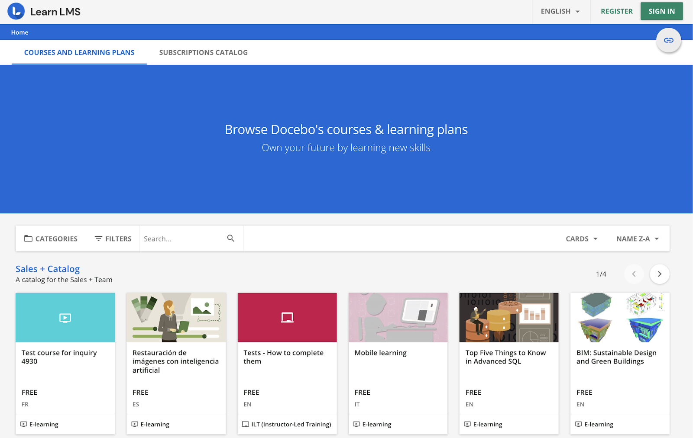Click E-learning icon on BIM card

[579, 424]
